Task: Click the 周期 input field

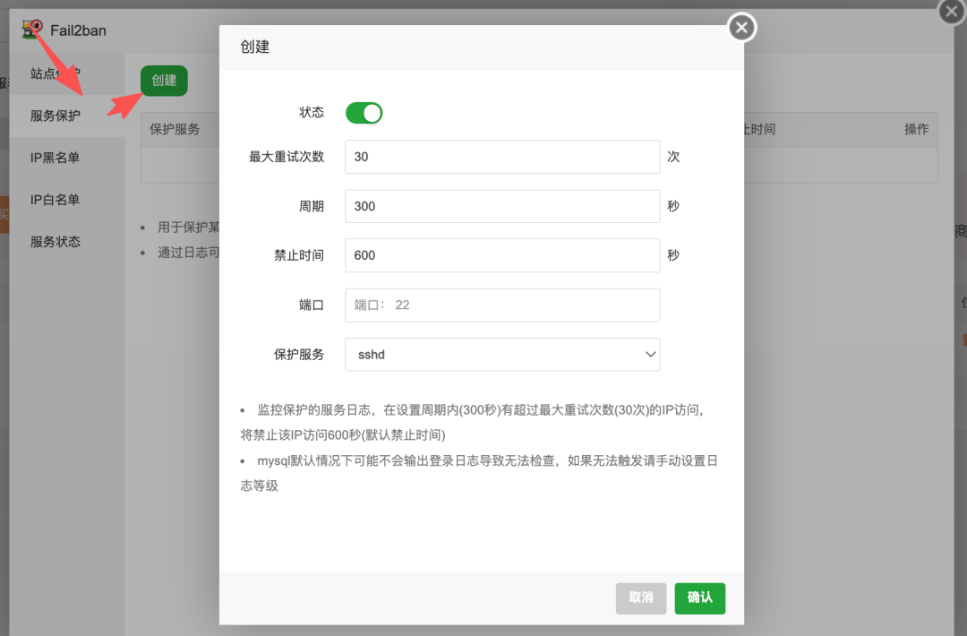Action: point(501,206)
